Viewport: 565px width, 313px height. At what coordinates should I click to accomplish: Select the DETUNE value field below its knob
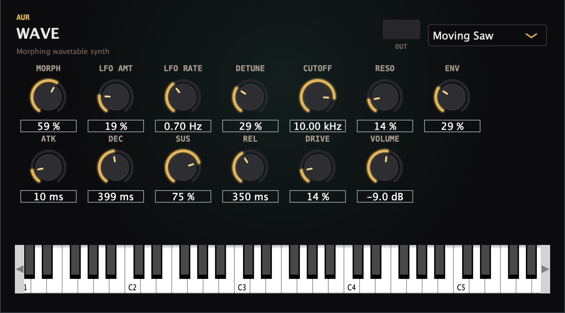[250, 126]
